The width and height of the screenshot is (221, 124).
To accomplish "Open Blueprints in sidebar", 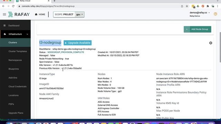I will pyautogui.click(x=13, y=69).
